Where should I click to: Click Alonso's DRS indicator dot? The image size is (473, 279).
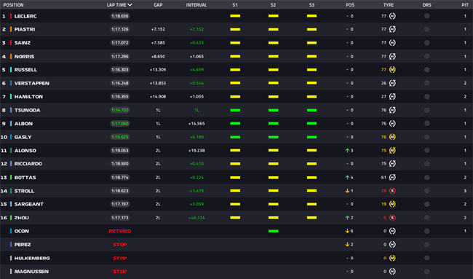point(427,150)
